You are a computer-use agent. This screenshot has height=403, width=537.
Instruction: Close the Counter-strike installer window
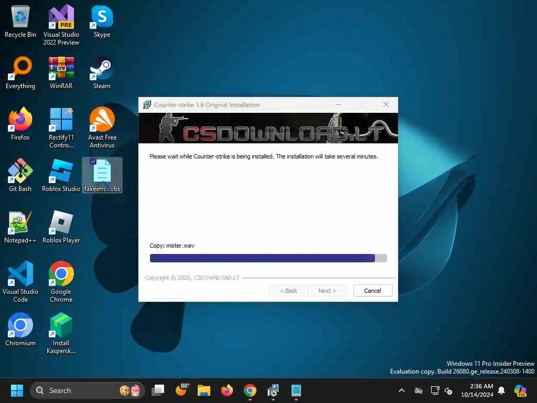386,104
